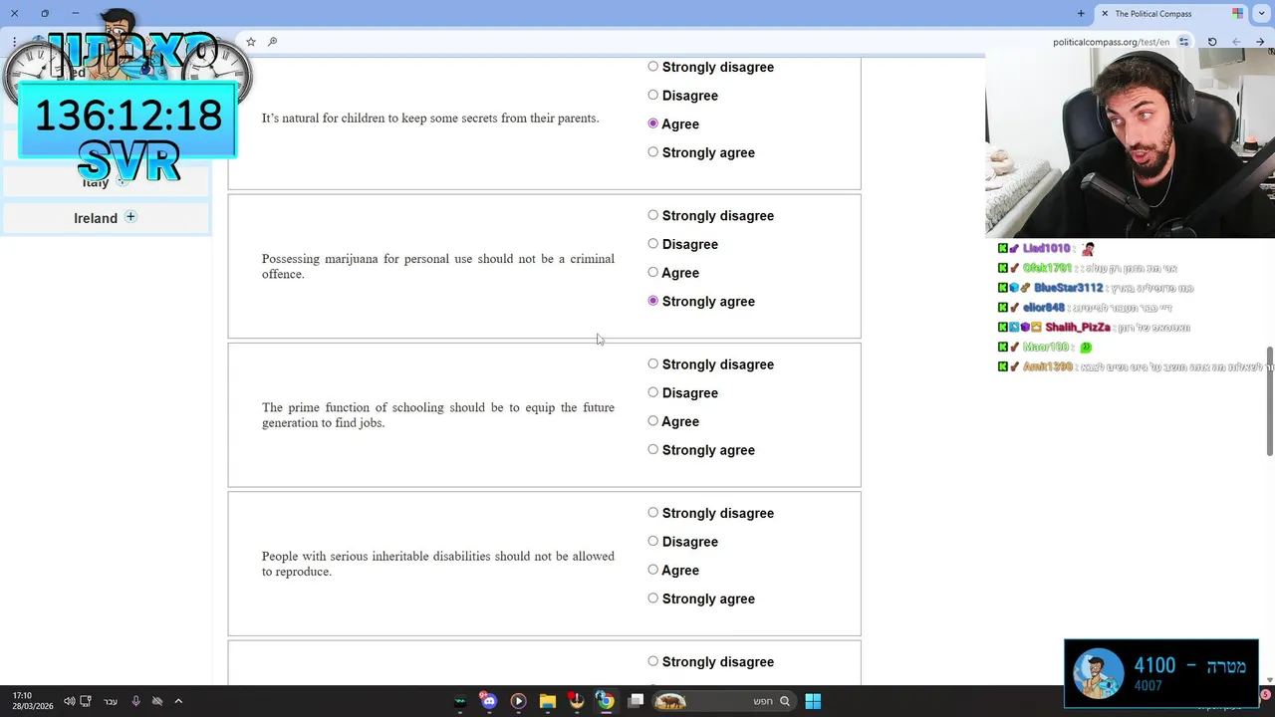Select Strongly agree for marijuana question

(x=652, y=301)
